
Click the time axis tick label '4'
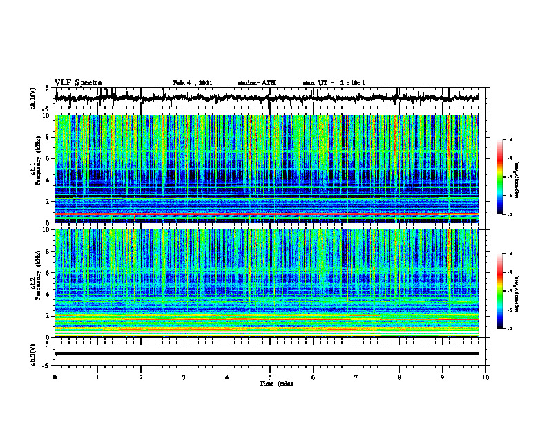coord(227,377)
